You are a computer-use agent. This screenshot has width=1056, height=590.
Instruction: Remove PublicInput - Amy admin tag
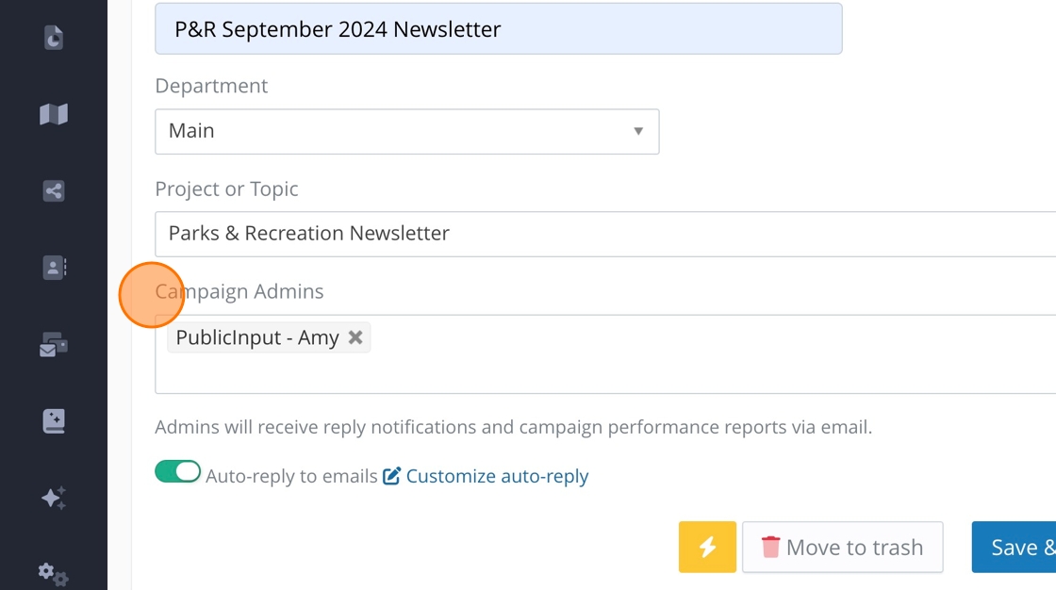point(355,337)
